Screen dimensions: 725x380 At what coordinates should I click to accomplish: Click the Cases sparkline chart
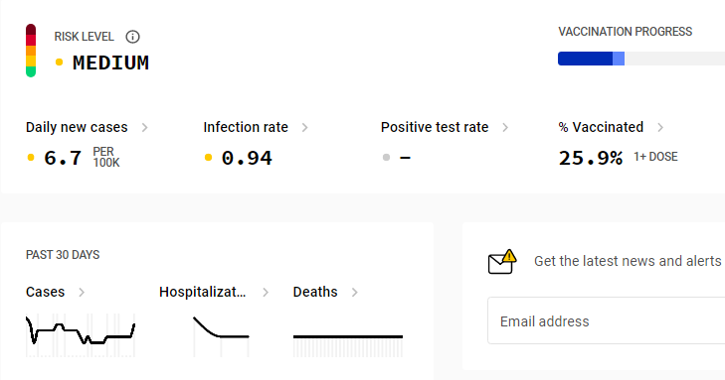click(81, 335)
